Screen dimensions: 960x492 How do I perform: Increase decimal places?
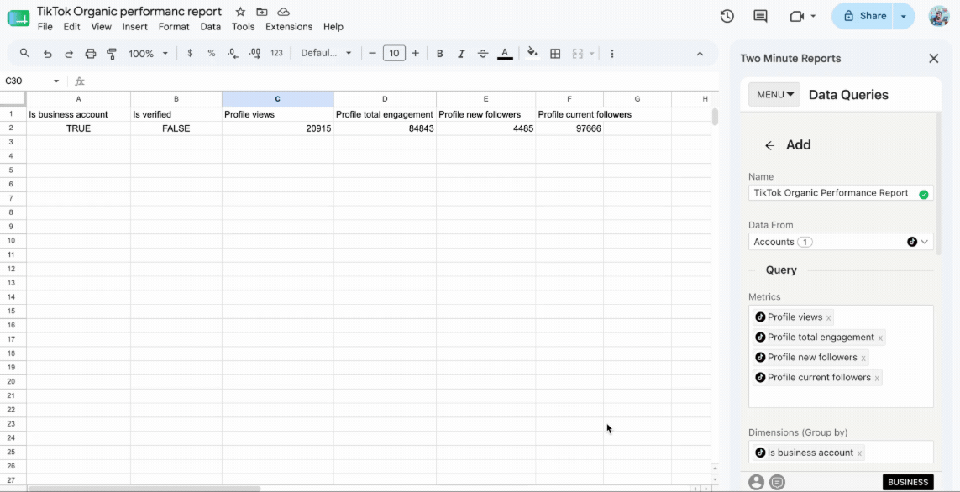[x=254, y=53]
